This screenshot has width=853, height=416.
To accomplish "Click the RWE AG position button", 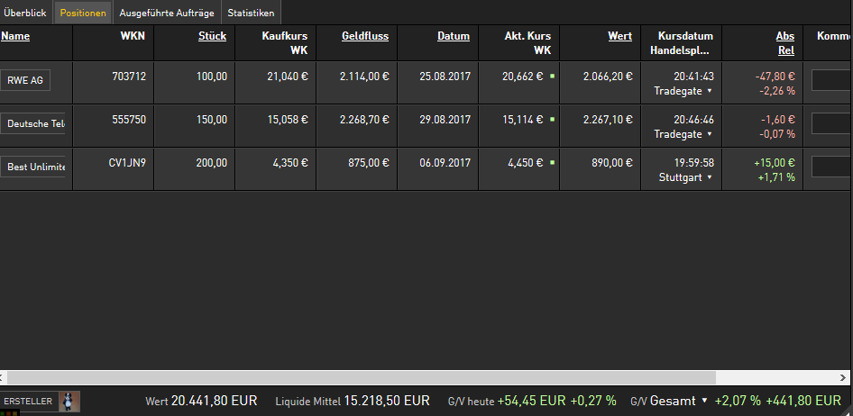I will (25, 80).
